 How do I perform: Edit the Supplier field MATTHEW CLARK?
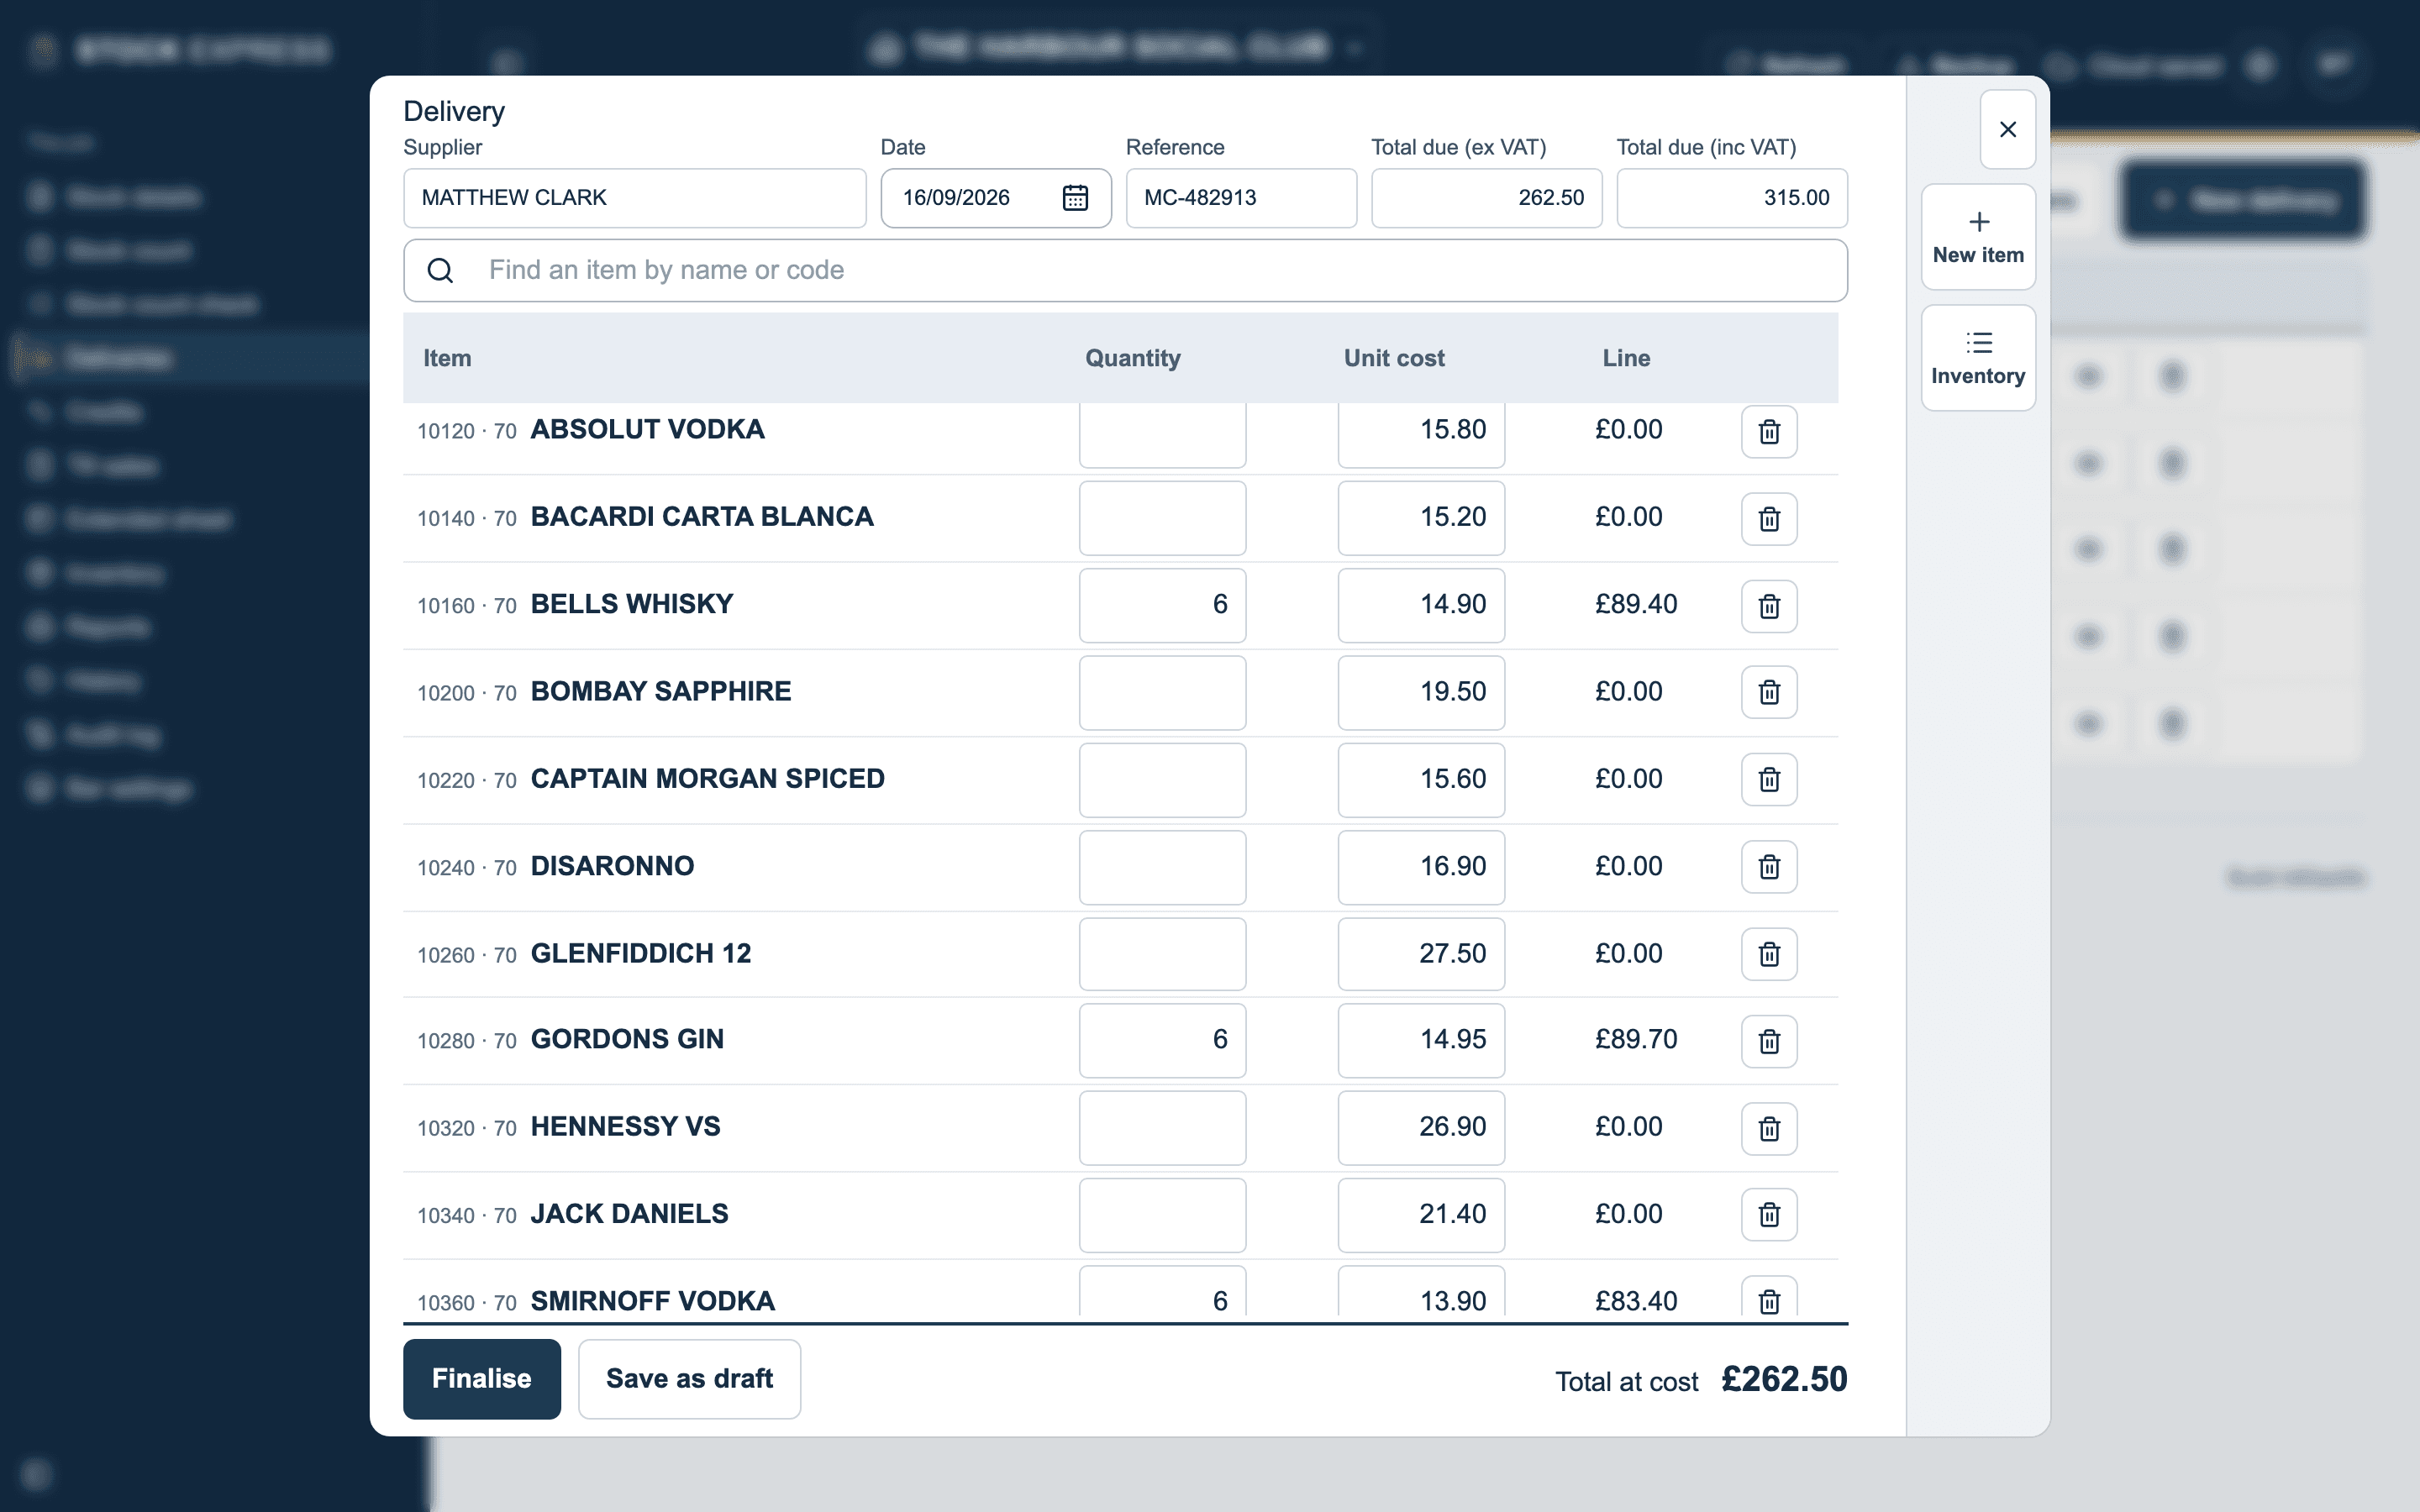pyautogui.click(x=635, y=198)
